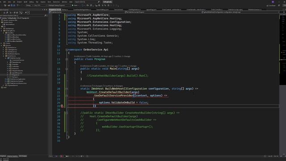Select the OrderService.Infrastructure project
286x161 pixels.
coord(18,84)
